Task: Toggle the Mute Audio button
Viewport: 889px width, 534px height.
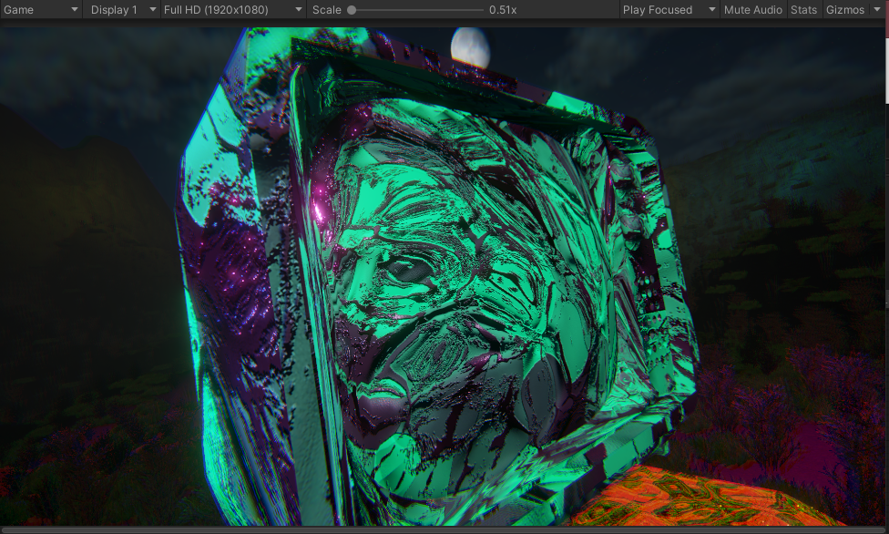Action: [x=752, y=10]
